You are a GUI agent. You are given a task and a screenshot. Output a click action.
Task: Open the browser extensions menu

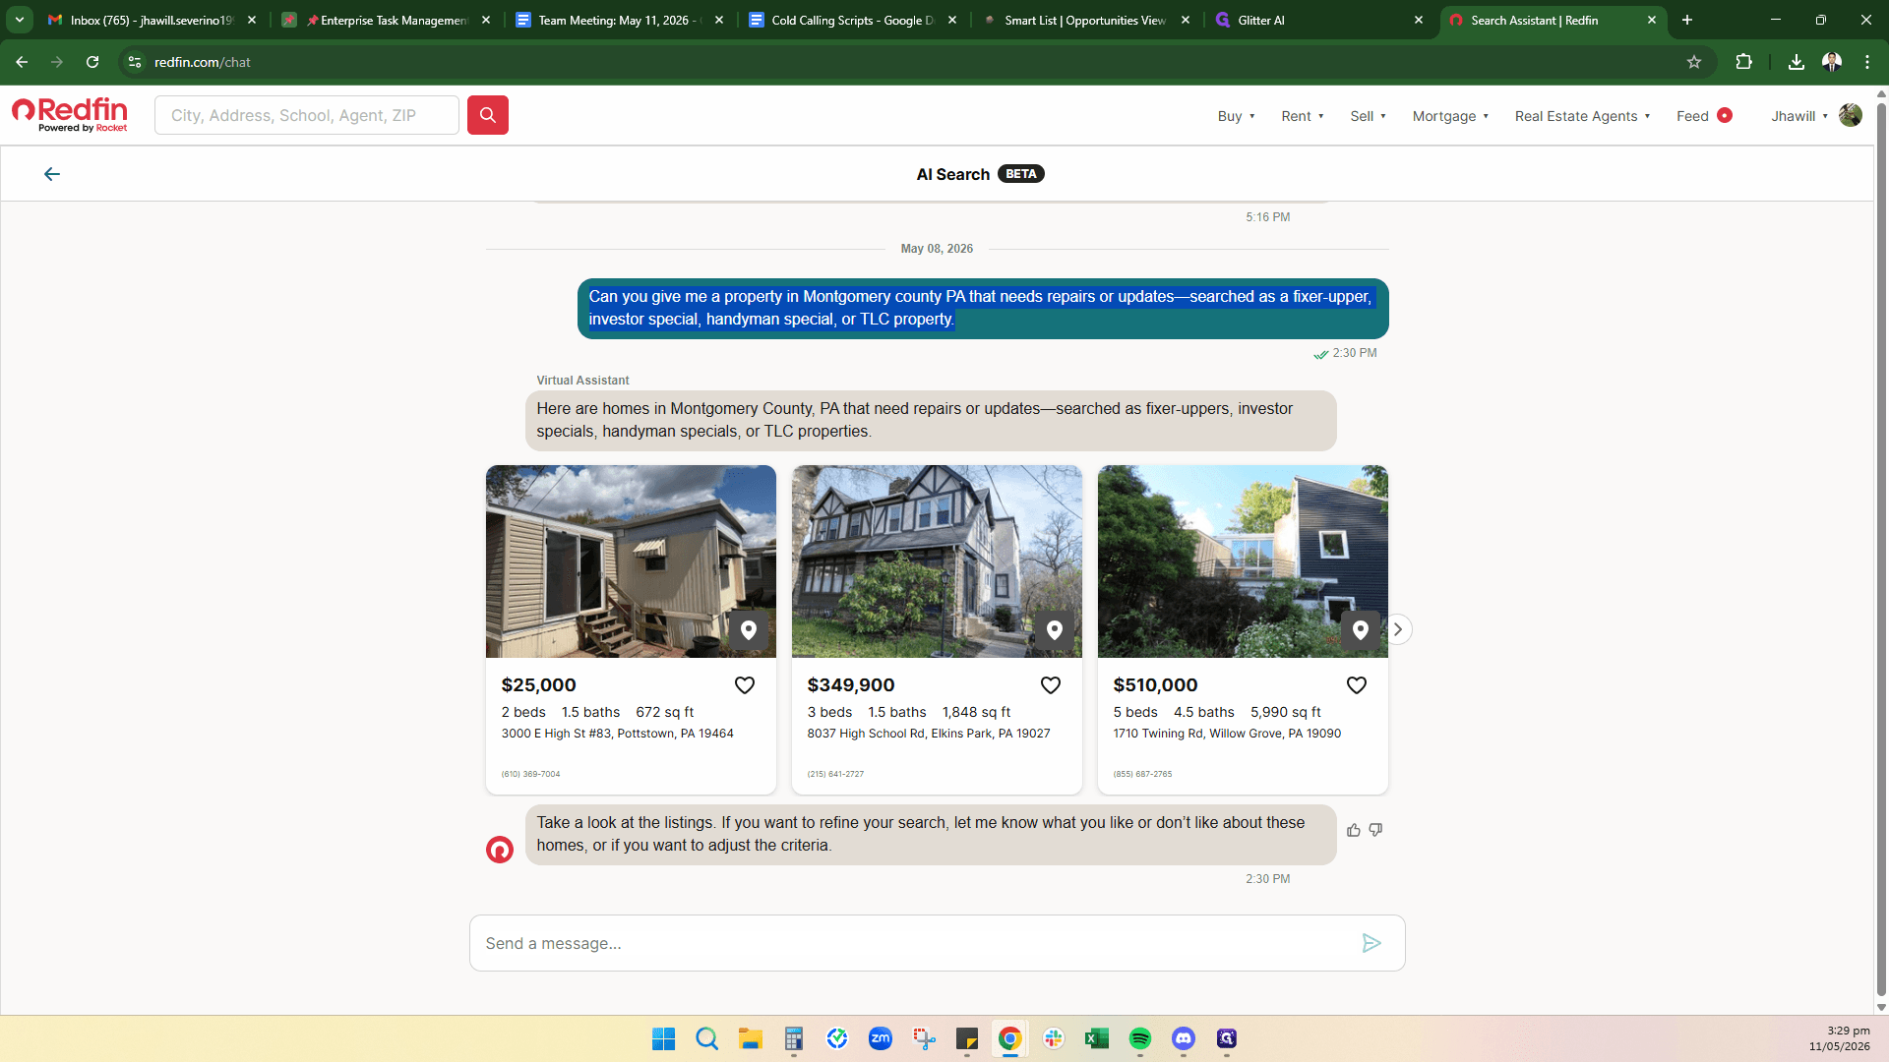click(1744, 62)
